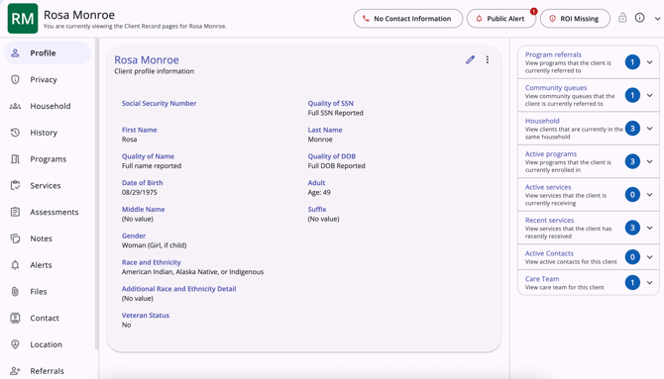Image resolution: width=664 pixels, height=379 pixels.
Task: Click the Care Team count badge
Action: 632,283
